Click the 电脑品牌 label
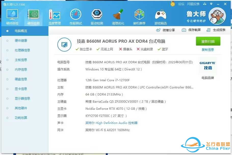 pyautogui.click(x=208, y=78)
